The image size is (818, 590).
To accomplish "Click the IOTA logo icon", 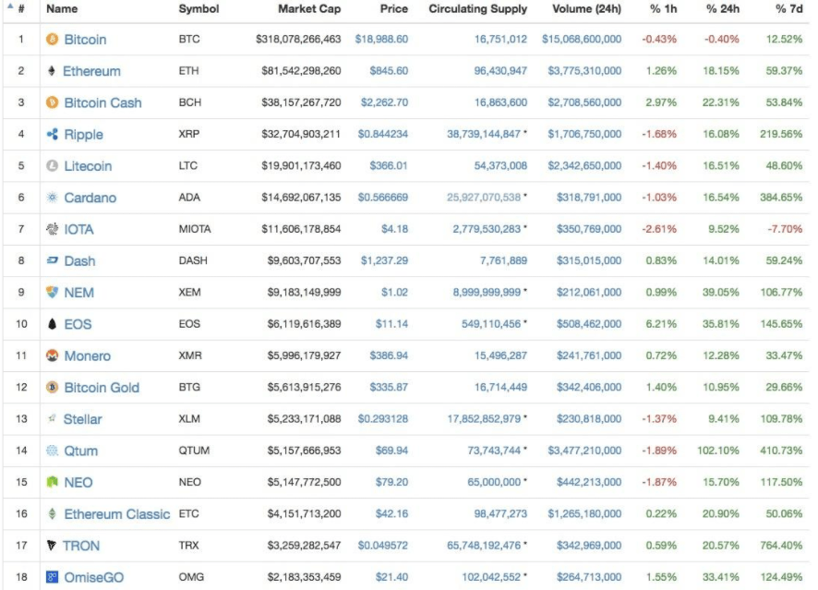I will 53,229.
